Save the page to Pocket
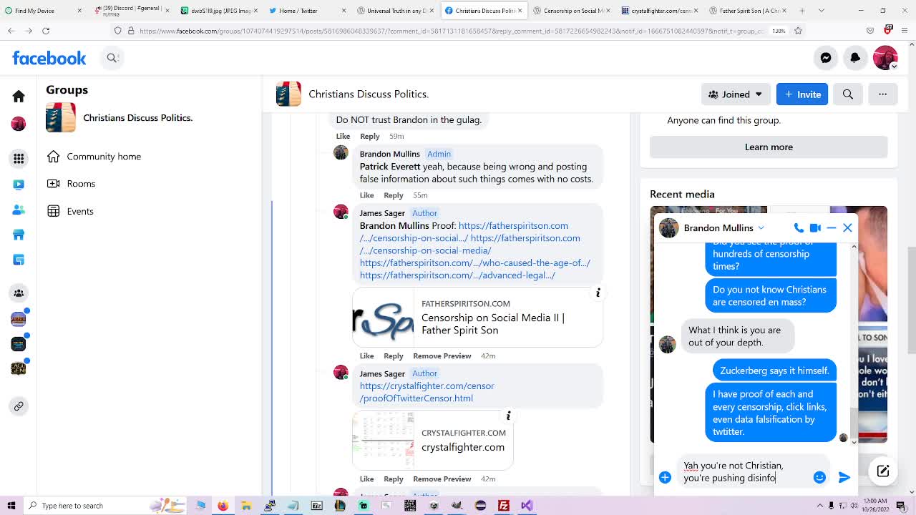 pos(870,31)
